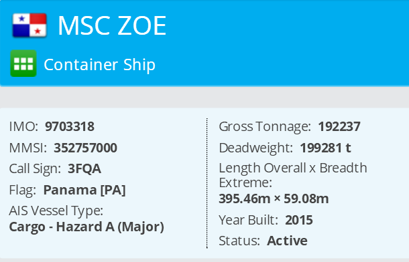Select the call sign 3FQA

[84, 168]
